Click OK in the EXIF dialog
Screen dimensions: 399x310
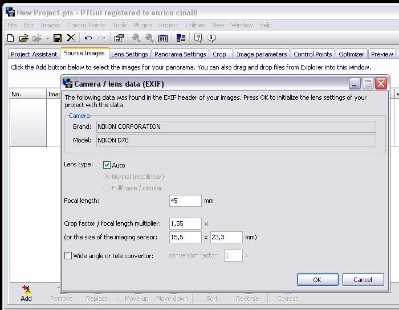click(317, 279)
